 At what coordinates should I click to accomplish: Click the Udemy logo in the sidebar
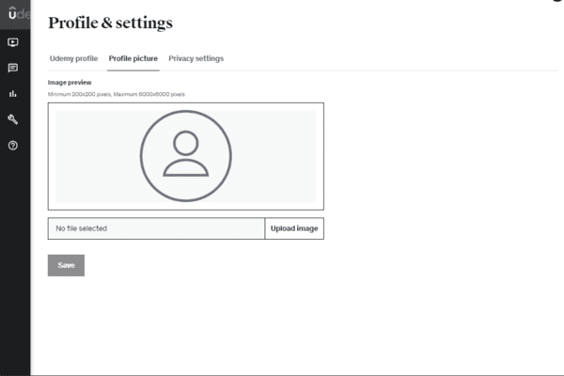click(14, 16)
